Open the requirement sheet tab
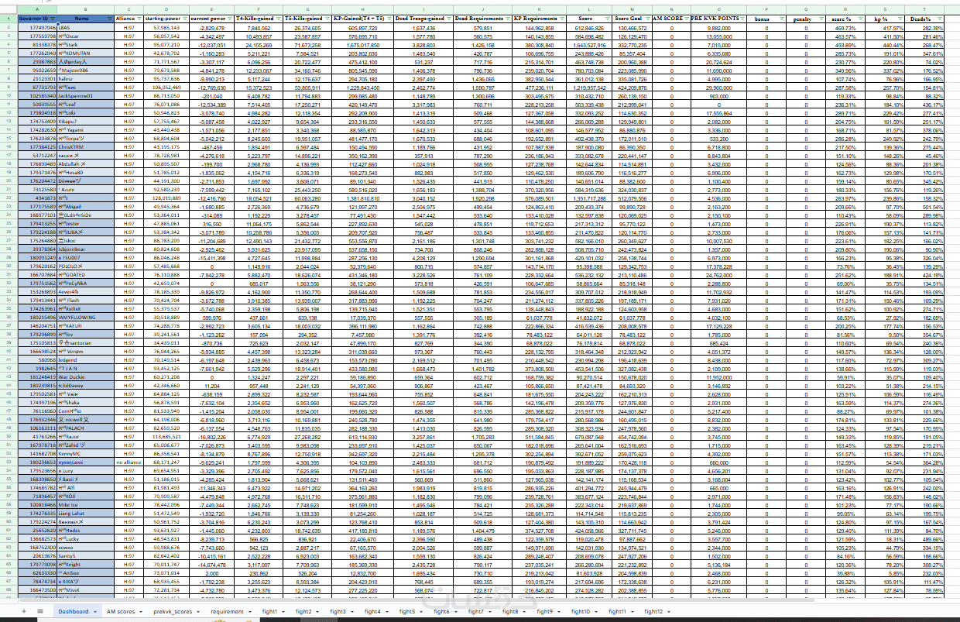The height and width of the screenshot is (622, 960). click(227, 611)
